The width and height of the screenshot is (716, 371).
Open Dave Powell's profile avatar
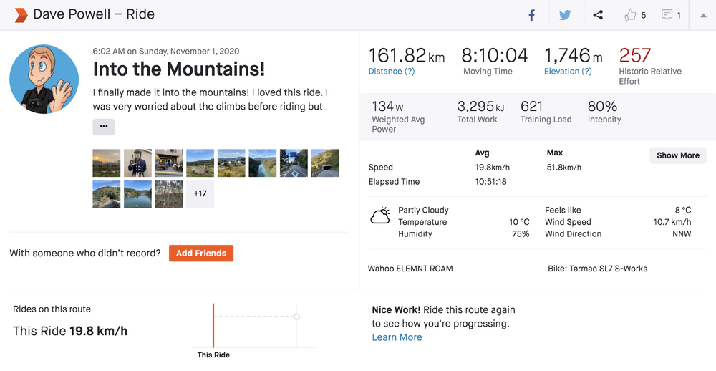[44, 79]
